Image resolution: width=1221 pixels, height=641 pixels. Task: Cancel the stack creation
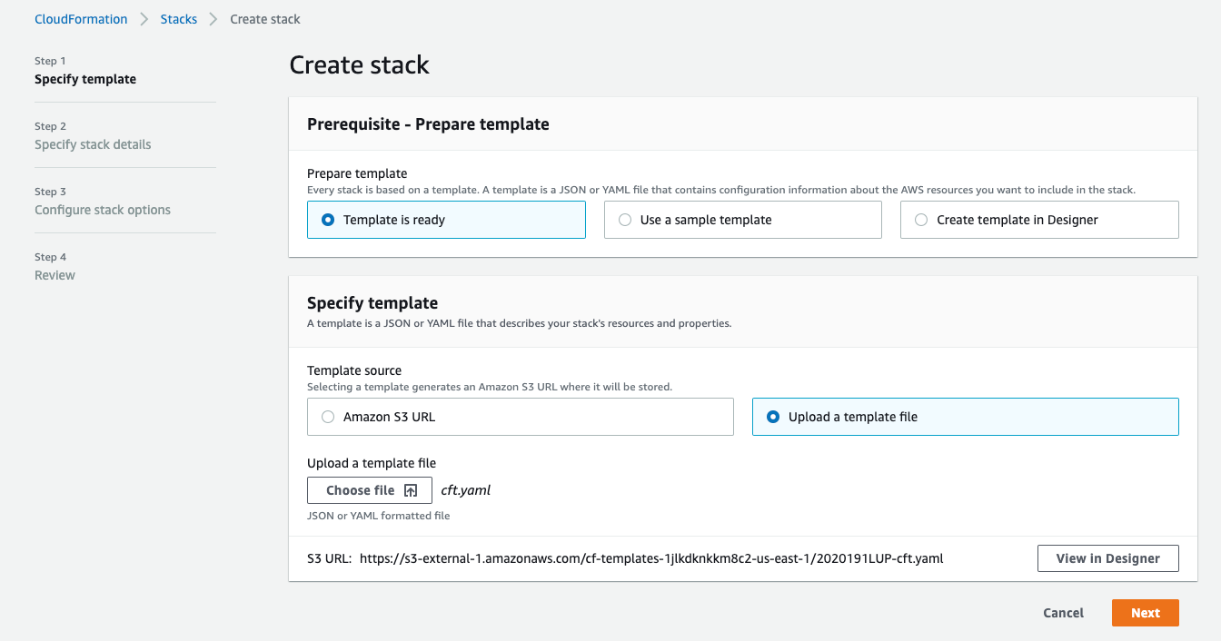point(1063,612)
